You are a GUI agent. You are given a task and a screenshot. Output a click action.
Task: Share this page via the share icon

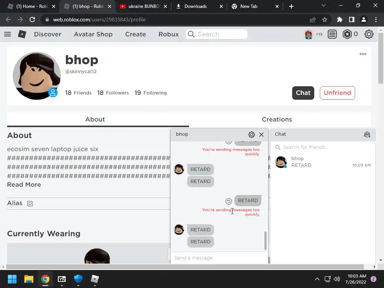[x=313, y=19]
